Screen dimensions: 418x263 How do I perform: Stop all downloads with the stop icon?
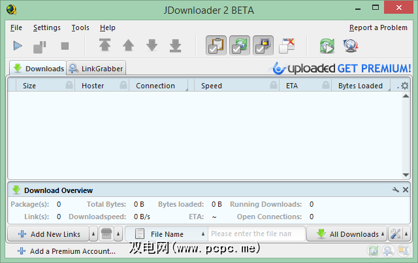coord(65,46)
